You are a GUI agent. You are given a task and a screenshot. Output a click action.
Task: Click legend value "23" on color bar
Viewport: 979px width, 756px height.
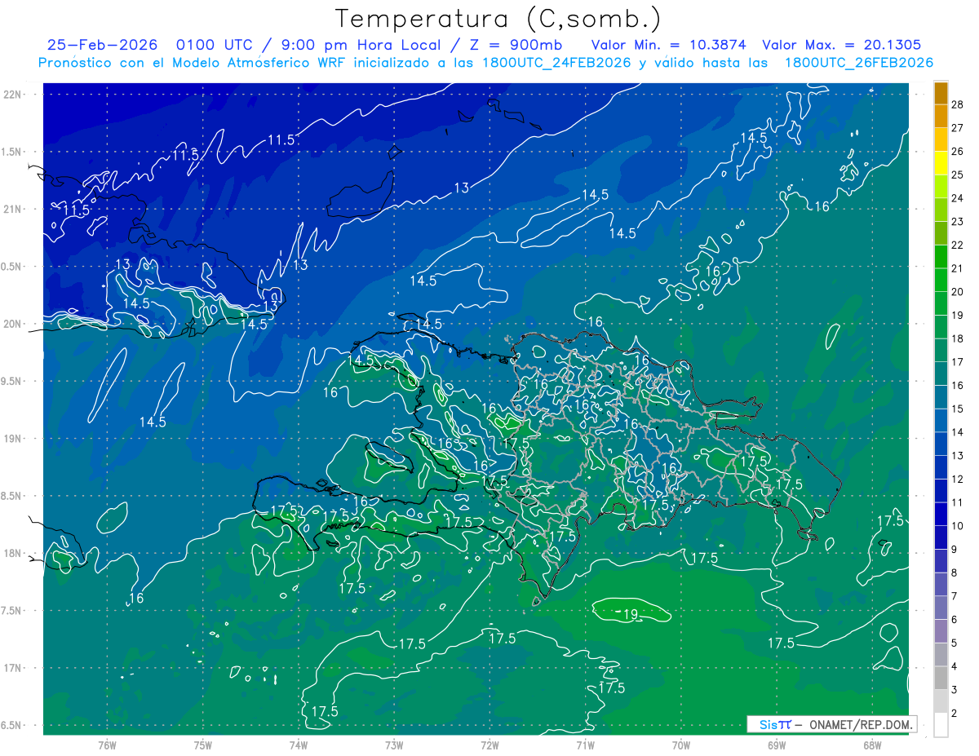click(958, 221)
